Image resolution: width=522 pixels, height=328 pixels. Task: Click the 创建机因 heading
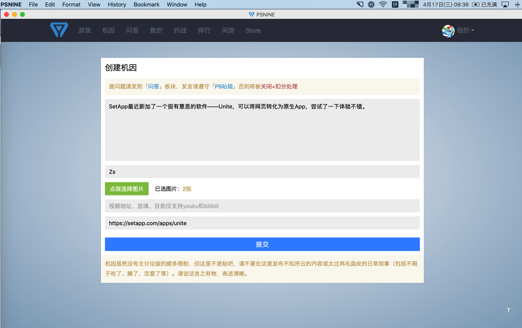tap(121, 68)
